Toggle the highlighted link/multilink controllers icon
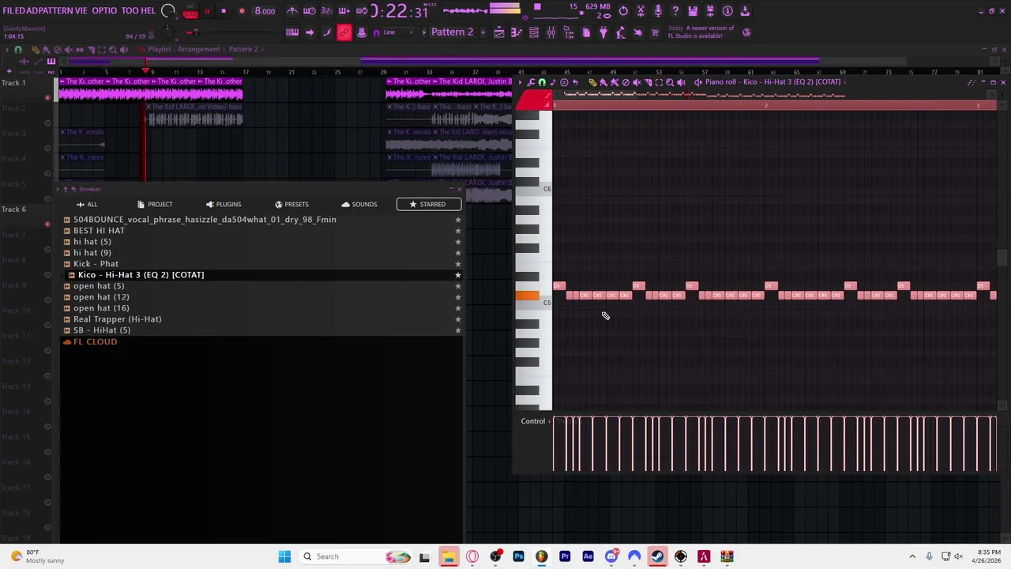The image size is (1011, 569). pos(344,32)
